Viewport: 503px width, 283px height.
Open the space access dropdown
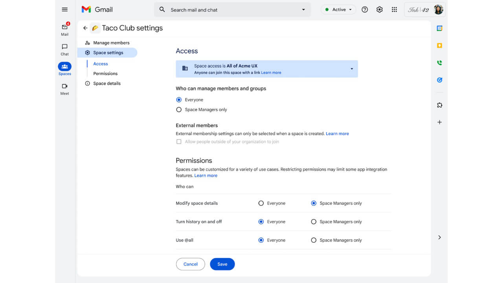click(x=351, y=68)
